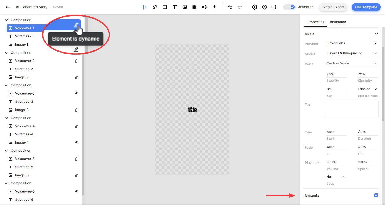The image size is (385, 205).
Task: Click the Single Export button
Action: pos(333,7)
